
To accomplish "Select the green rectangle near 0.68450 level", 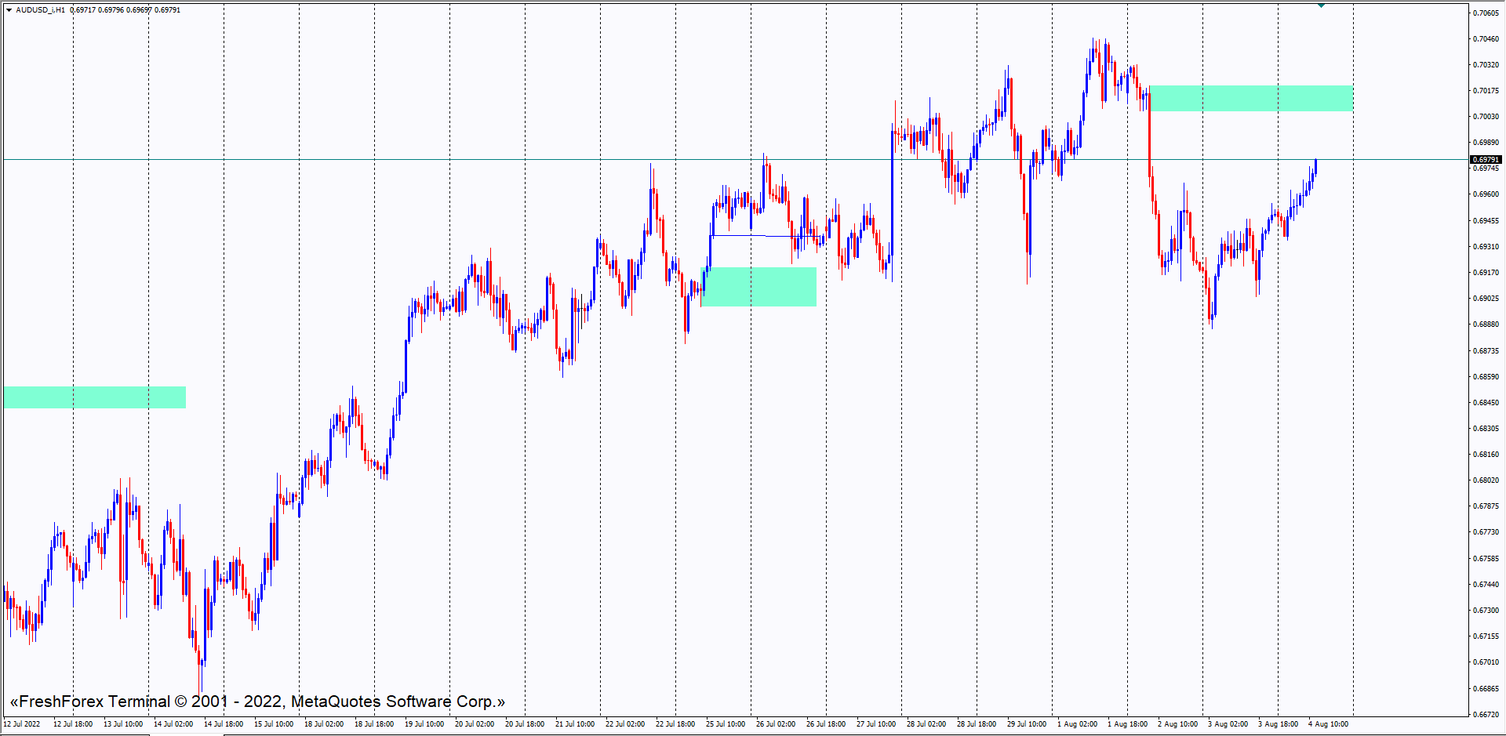I will click(x=95, y=397).
